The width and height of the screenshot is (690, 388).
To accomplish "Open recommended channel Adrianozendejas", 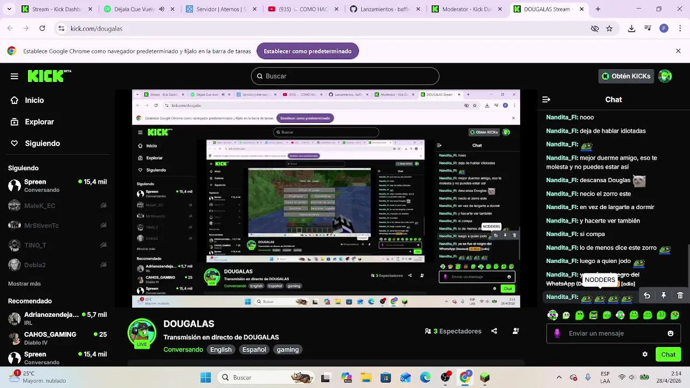I will pyautogui.click(x=58, y=318).
